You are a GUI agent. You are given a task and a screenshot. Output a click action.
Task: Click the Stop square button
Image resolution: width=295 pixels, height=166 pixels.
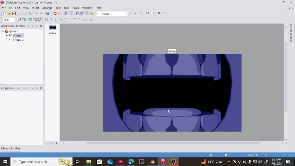159,13
